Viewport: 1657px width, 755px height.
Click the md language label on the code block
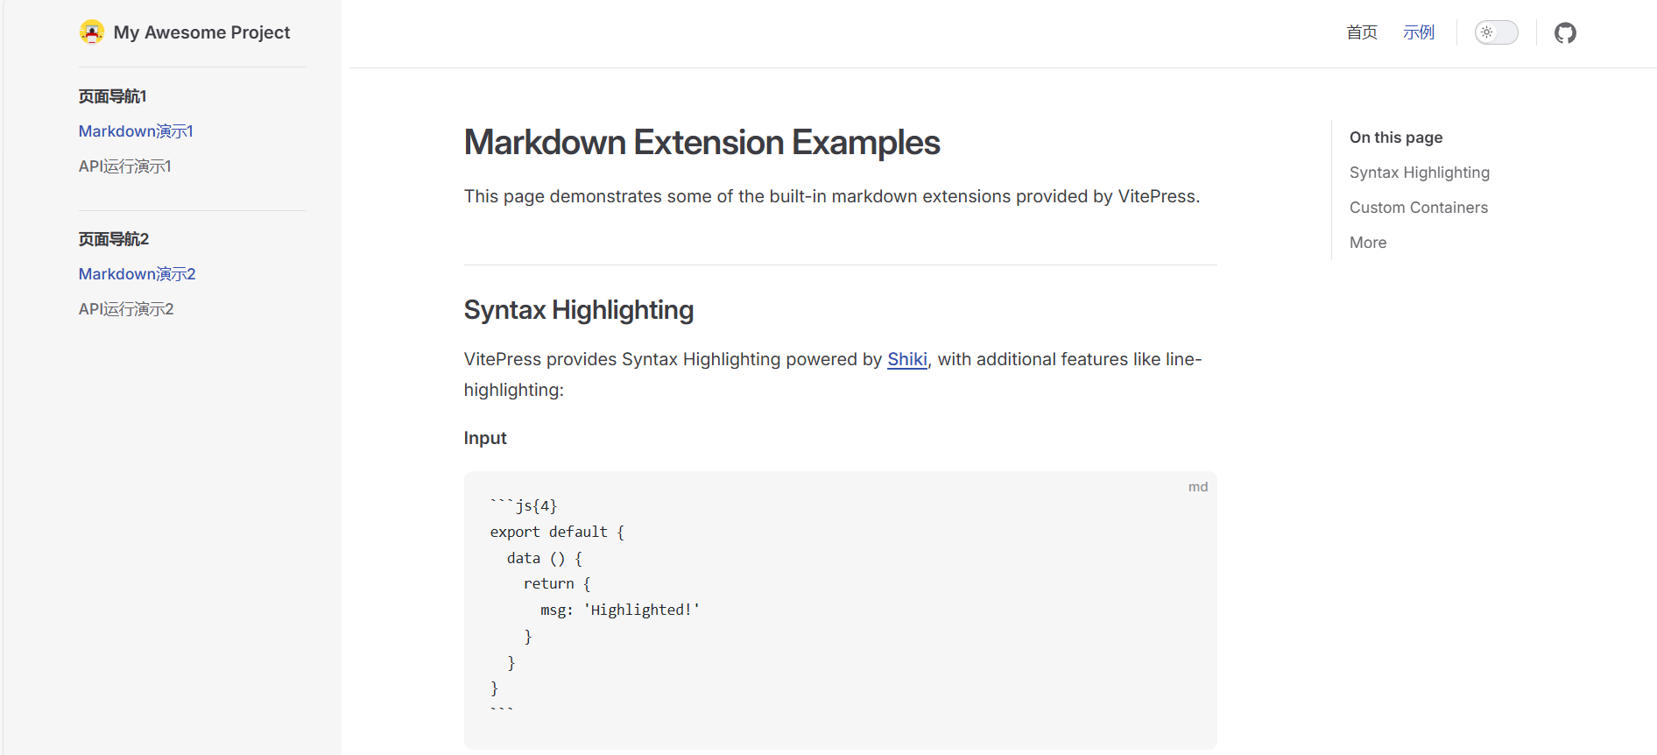[1198, 487]
